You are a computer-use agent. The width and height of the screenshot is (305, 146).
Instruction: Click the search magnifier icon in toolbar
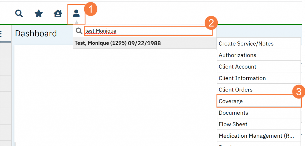point(19,13)
